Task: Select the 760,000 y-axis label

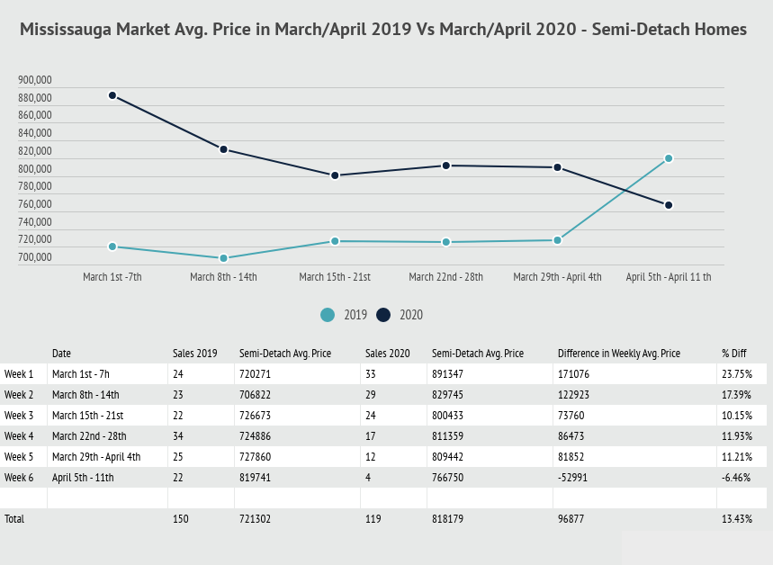Action: 35,204
